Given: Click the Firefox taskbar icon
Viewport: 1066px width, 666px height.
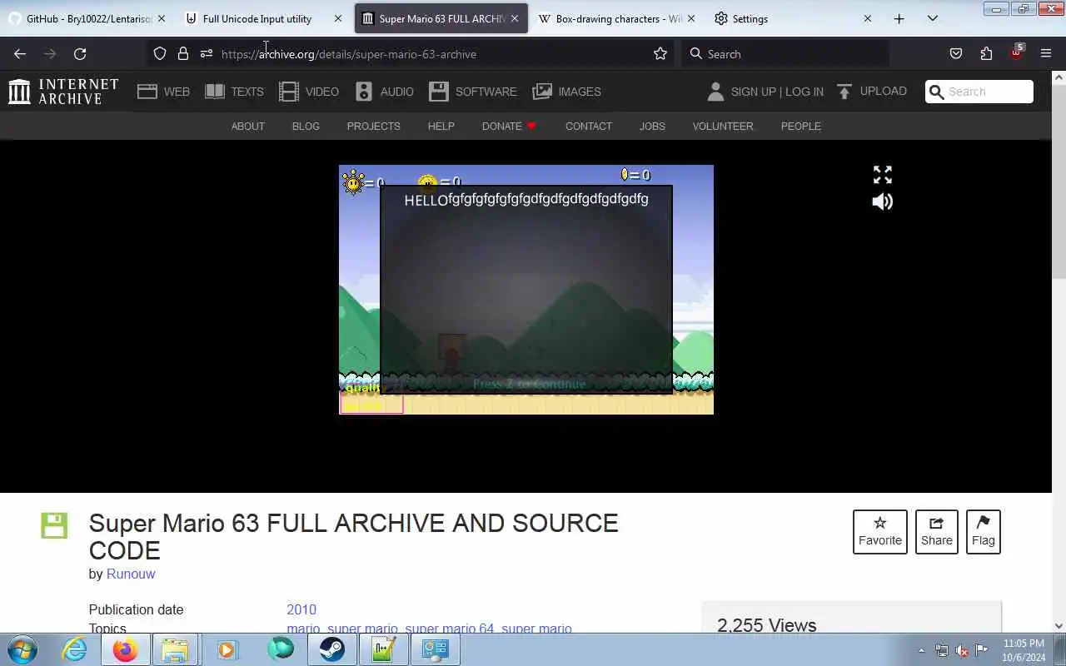Looking at the screenshot, I should 125,649.
